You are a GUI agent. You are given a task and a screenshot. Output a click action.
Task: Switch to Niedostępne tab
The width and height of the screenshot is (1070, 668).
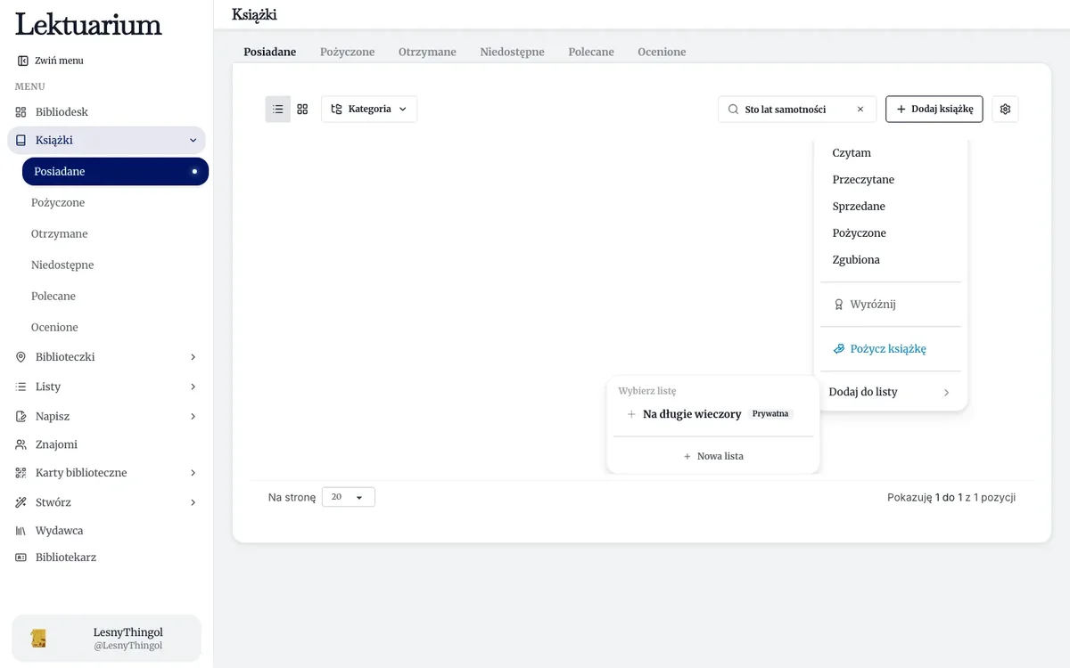pos(512,53)
